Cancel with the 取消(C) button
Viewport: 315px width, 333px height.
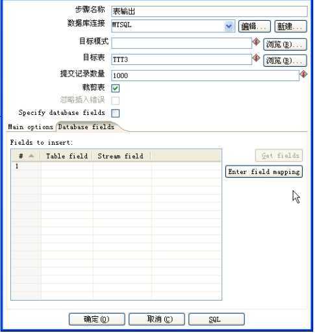pos(157,320)
